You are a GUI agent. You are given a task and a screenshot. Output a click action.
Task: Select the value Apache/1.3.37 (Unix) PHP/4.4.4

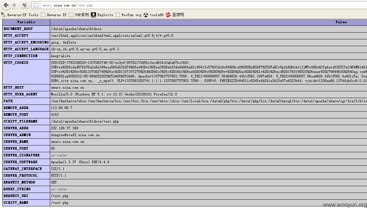(x=80, y=162)
